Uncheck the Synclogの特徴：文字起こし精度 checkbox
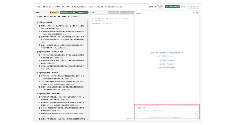The width and height of the screenshot is (234, 125). click(38, 52)
